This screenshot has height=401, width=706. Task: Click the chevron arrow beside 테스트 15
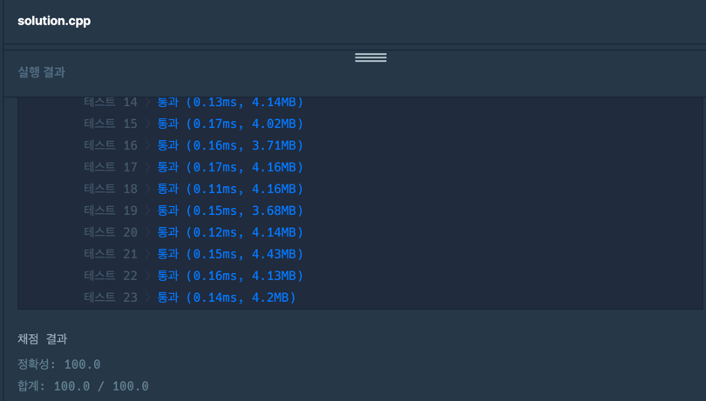[148, 124]
